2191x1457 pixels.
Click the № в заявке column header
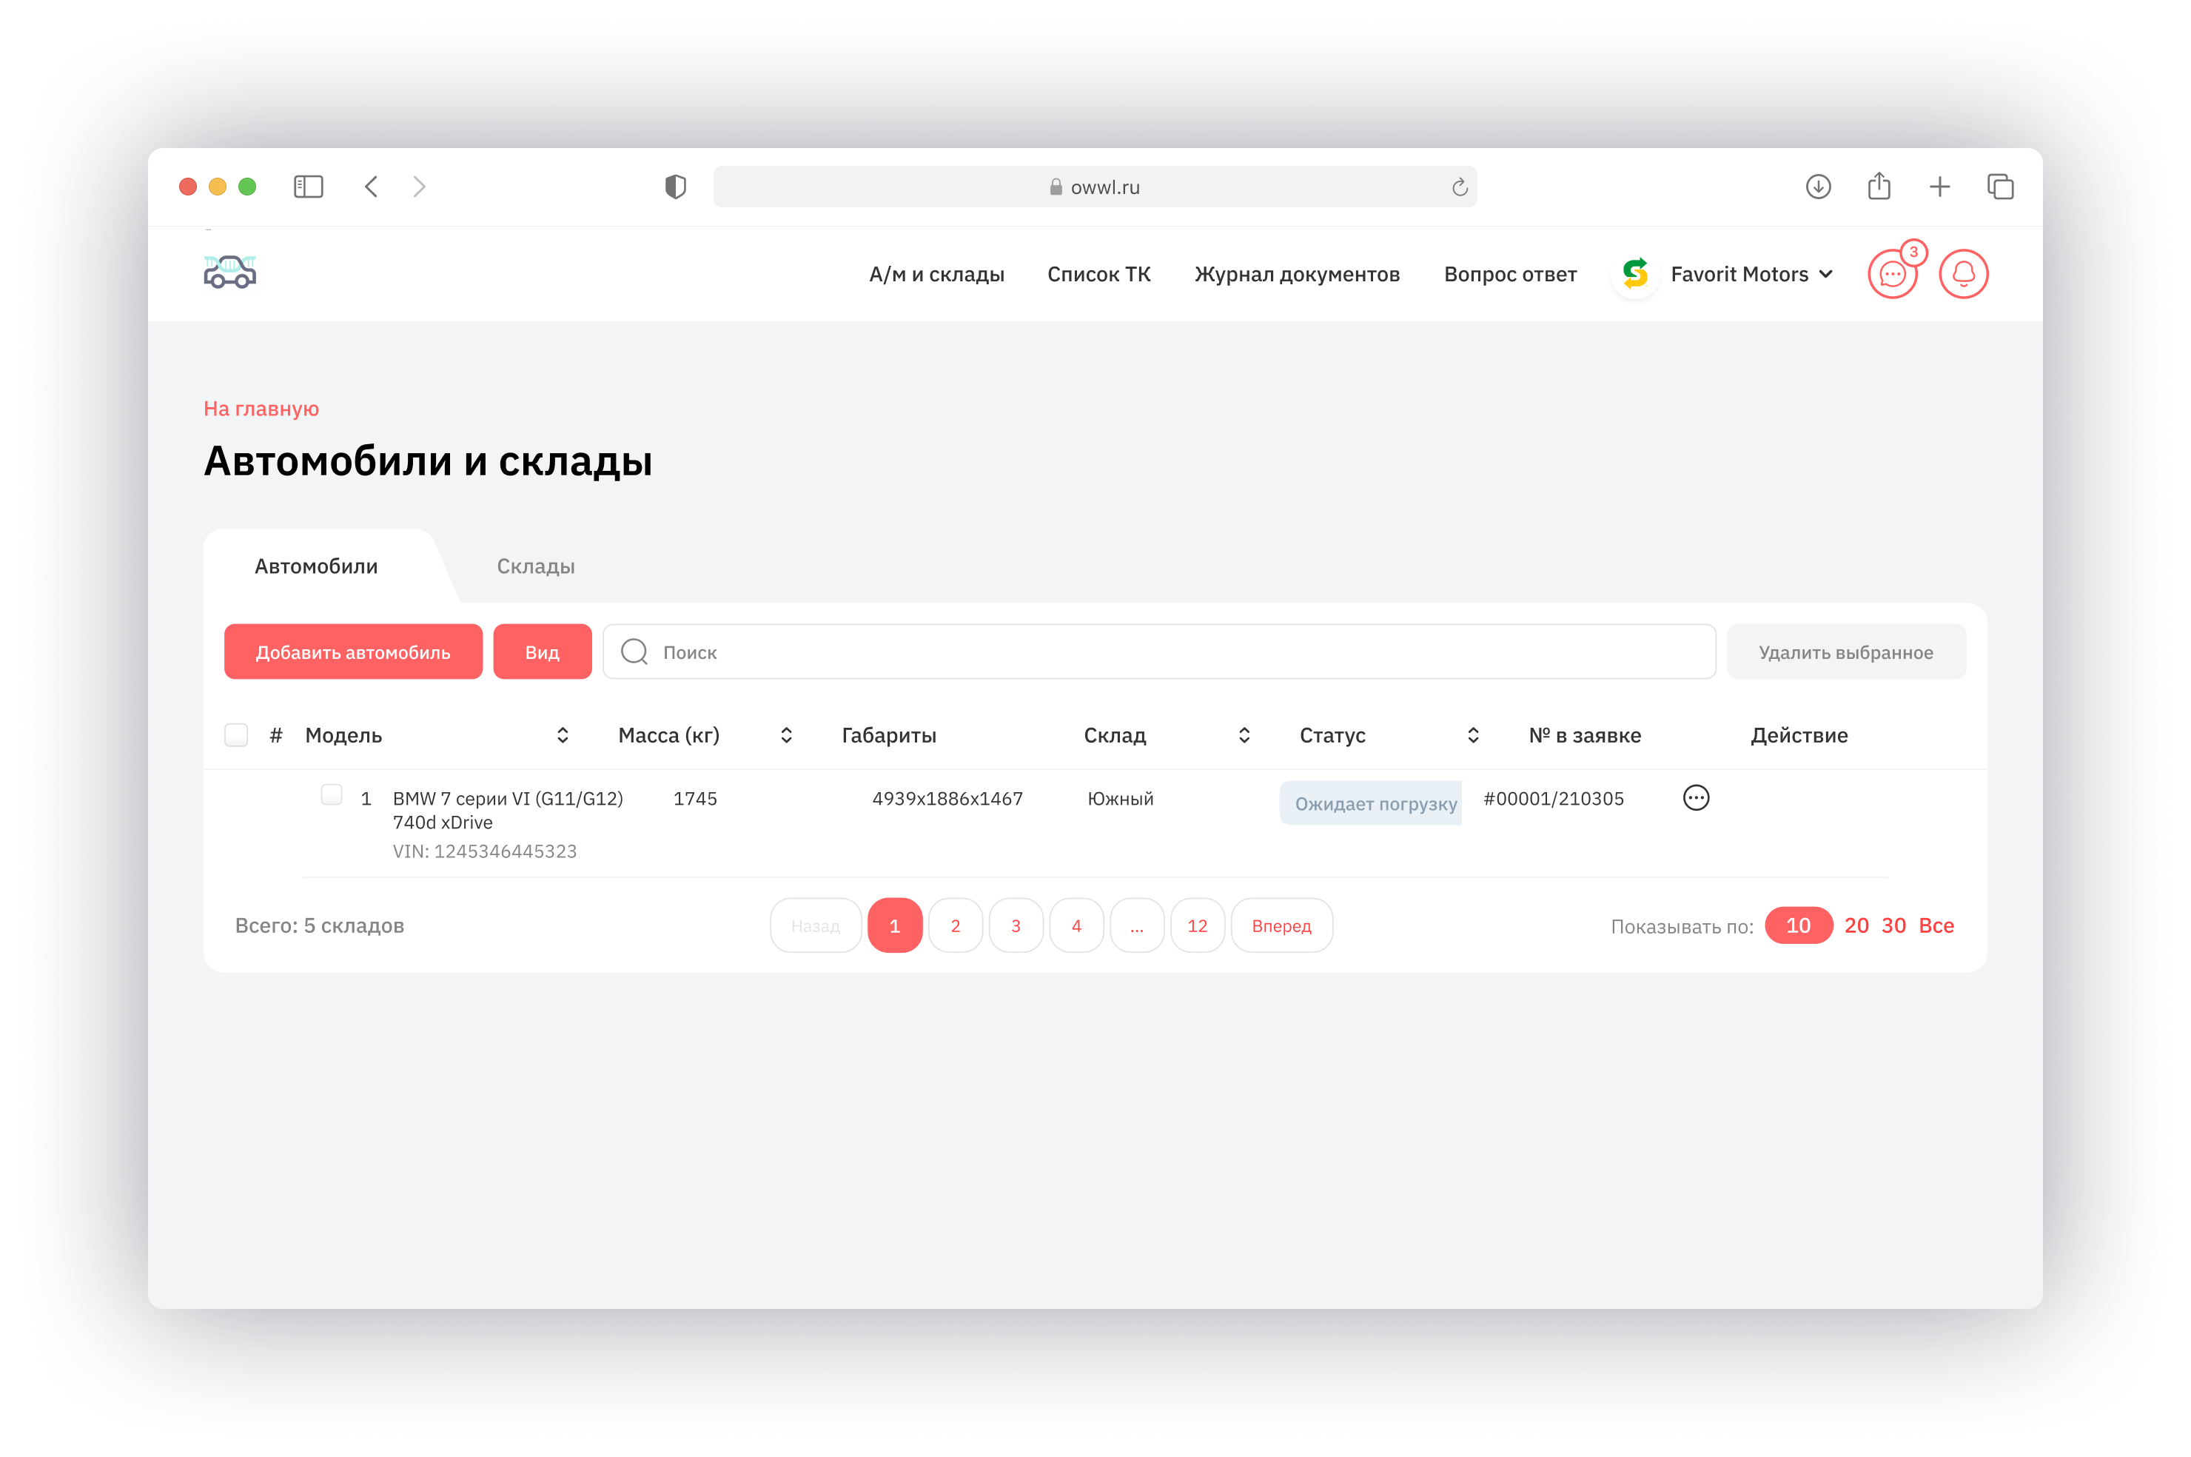pyautogui.click(x=1585, y=735)
